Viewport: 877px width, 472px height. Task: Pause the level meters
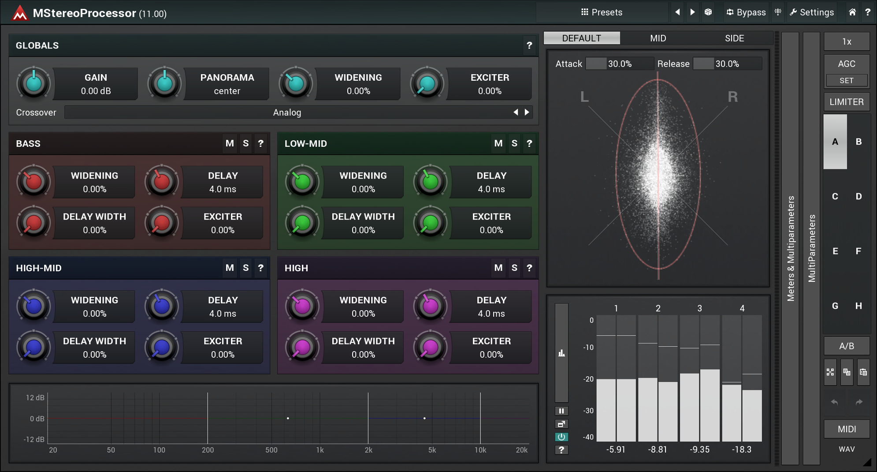[561, 411]
